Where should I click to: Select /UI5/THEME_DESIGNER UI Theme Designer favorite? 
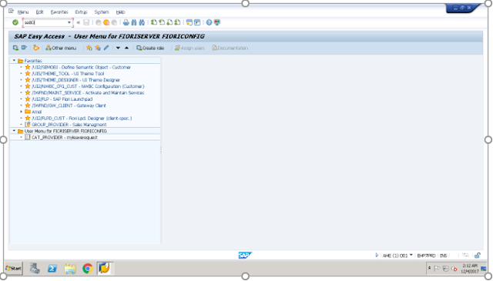coord(75,80)
